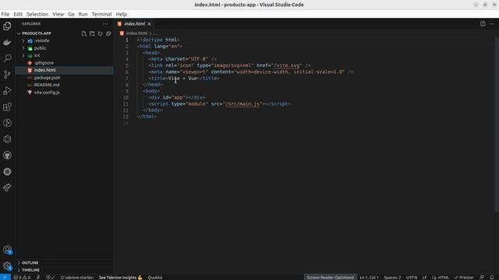This screenshot has width=499, height=280.
Task: Split the editor to the right
Action: (483, 24)
